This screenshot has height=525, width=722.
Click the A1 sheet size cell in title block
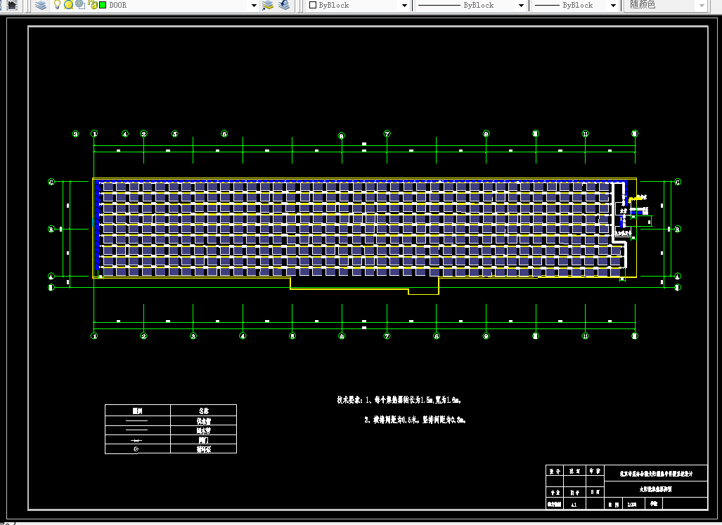(x=574, y=505)
